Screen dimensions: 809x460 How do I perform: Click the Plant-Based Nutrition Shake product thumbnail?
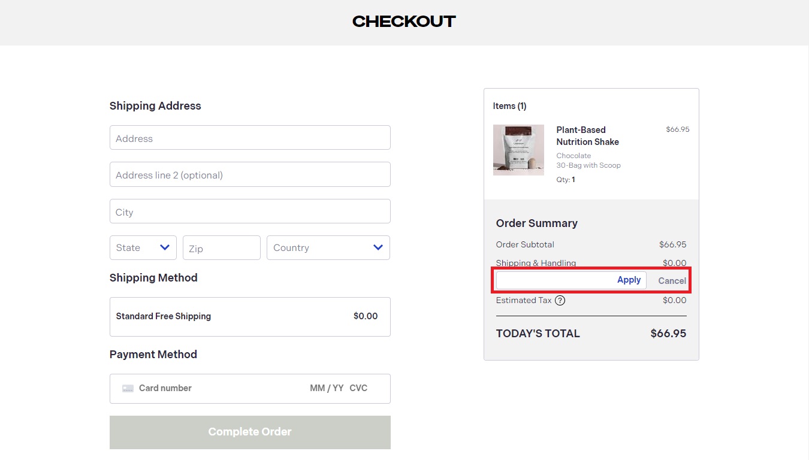point(518,150)
